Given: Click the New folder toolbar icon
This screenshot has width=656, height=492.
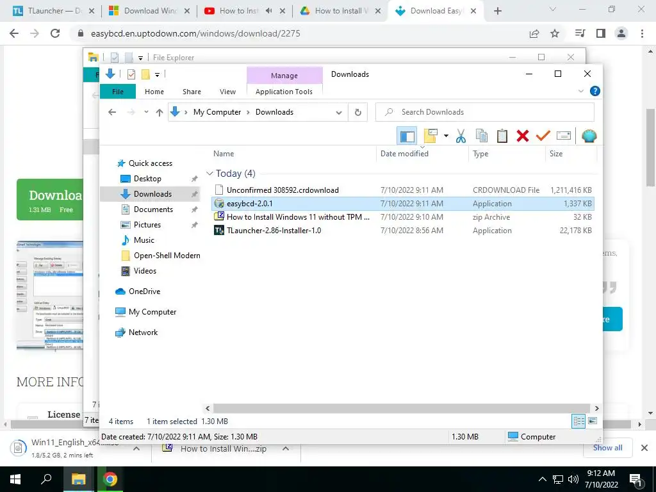Looking at the screenshot, I should pyautogui.click(x=430, y=136).
